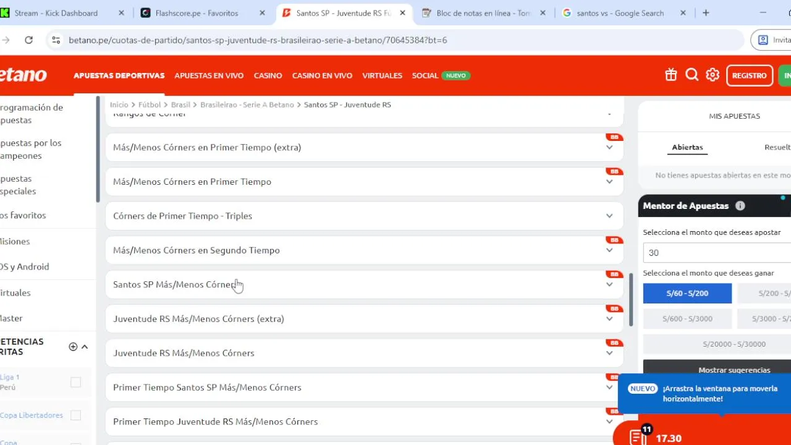Expand Más/Menos Córners en Primer Tiempo market
Image resolution: width=791 pixels, height=445 pixels.
(365, 182)
